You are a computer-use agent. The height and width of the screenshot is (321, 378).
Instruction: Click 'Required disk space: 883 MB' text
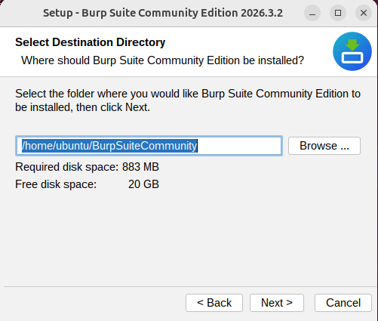[x=87, y=167]
